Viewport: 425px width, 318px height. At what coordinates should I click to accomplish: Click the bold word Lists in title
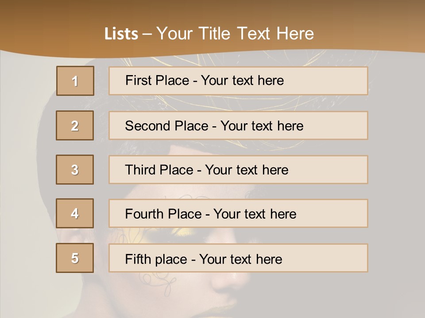pos(121,34)
